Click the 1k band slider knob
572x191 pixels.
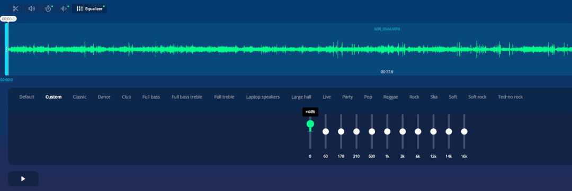coord(387,131)
